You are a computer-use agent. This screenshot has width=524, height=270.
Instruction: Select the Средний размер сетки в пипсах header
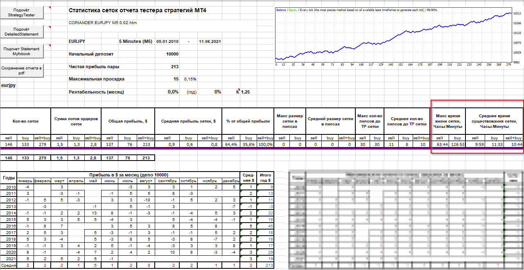[x=330, y=121]
